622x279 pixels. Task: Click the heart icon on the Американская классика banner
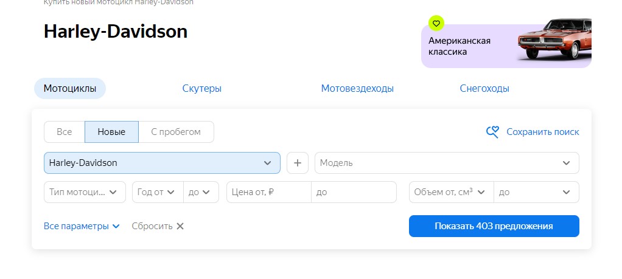(x=436, y=24)
